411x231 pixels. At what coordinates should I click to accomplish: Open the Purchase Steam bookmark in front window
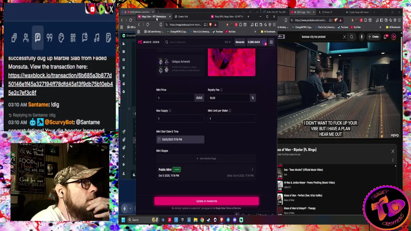click(218, 32)
